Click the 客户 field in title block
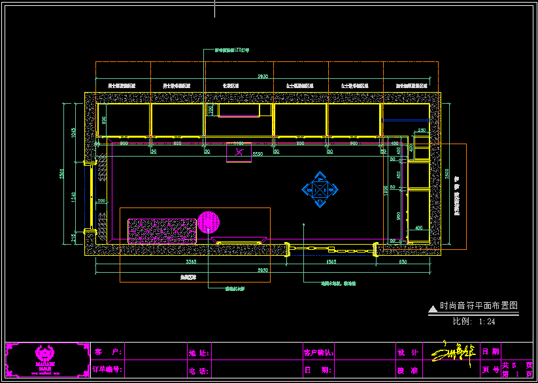Screen dimensions: 538x383 coord(108,352)
